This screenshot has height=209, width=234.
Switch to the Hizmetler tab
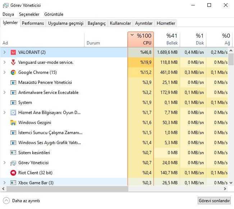point(166,23)
